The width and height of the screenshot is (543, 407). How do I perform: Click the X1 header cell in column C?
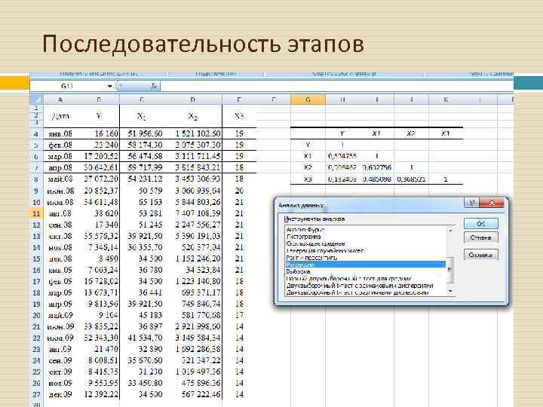(141, 116)
